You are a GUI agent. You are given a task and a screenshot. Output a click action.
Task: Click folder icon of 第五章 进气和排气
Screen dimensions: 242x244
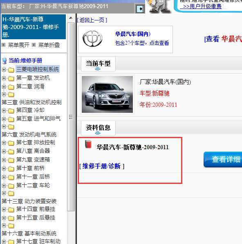point(11,119)
